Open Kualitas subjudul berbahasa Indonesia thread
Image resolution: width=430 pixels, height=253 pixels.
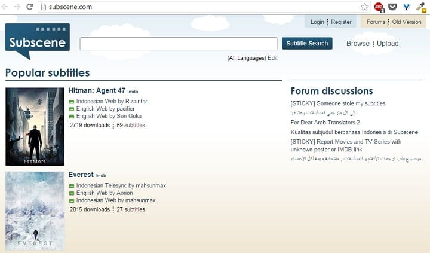(354, 132)
